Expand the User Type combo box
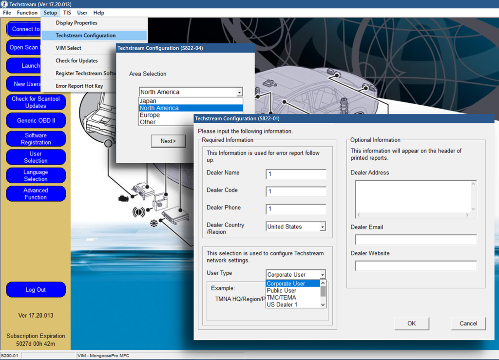The height and width of the screenshot is (360, 499). pos(322,275)
